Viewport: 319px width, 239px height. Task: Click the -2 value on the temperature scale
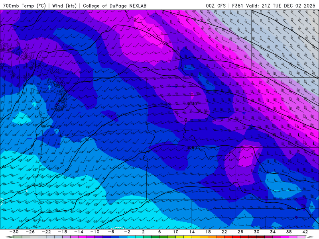click(x=127, y=232)
